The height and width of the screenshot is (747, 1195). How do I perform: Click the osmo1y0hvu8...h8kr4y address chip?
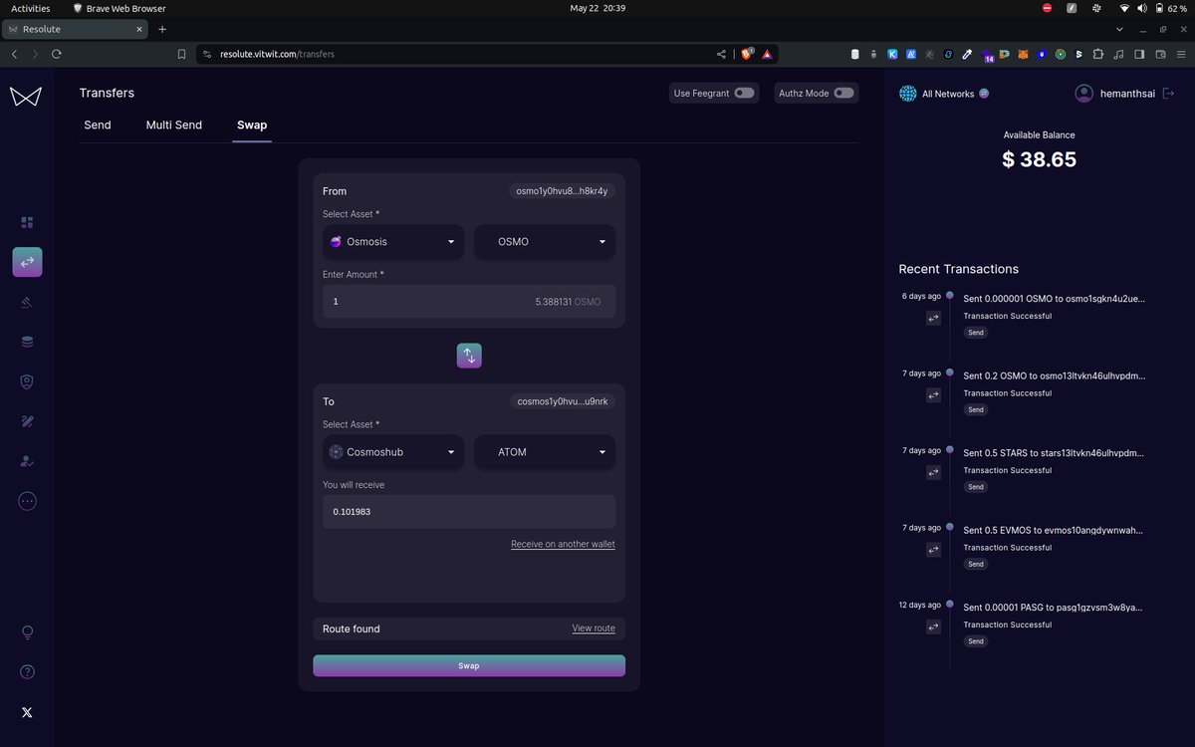[562, 191]
